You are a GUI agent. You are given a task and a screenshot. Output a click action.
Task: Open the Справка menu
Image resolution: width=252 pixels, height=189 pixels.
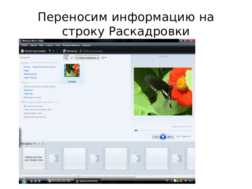coord(86,45)
